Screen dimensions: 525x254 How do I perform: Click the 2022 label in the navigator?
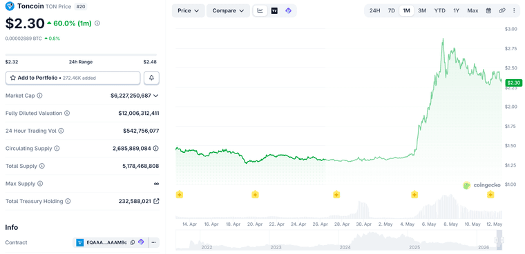(207, 247)
